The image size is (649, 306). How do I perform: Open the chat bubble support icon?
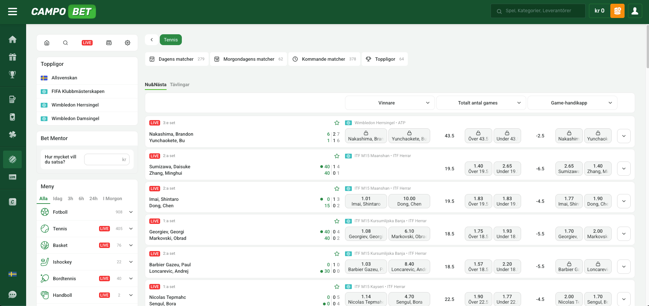pyautogui.click(x=13, y=294)
